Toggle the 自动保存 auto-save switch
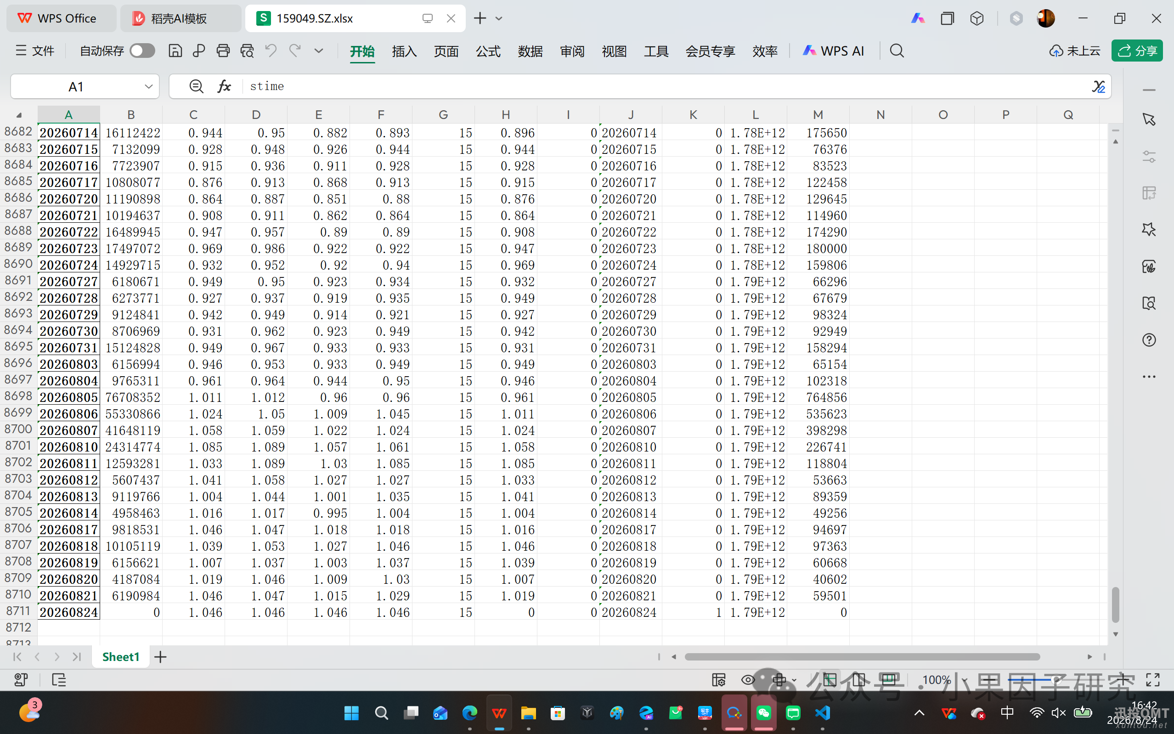Image resolution: width=1174 pixels, height=734 pixels. coord(142,51)
